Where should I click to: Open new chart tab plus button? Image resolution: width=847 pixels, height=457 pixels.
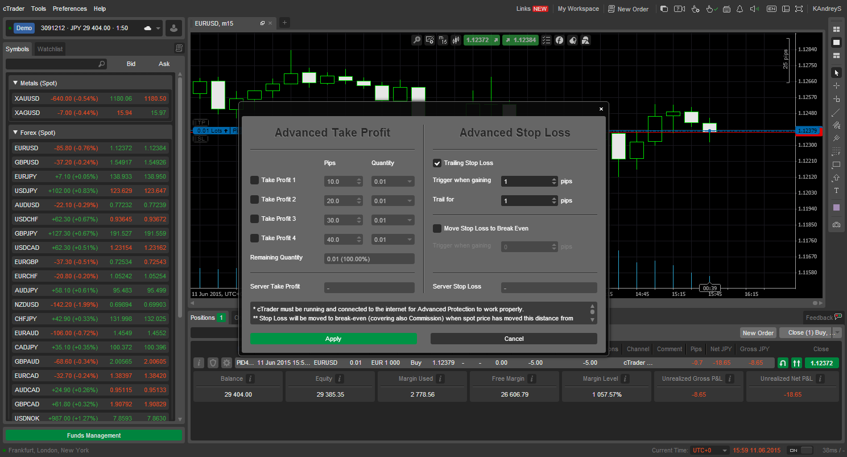click(285, 23)
